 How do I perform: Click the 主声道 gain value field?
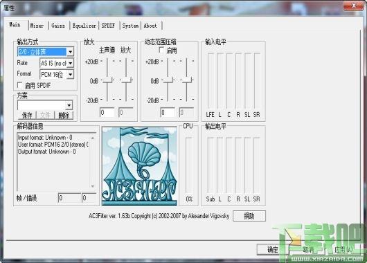(x=107, y=113)
